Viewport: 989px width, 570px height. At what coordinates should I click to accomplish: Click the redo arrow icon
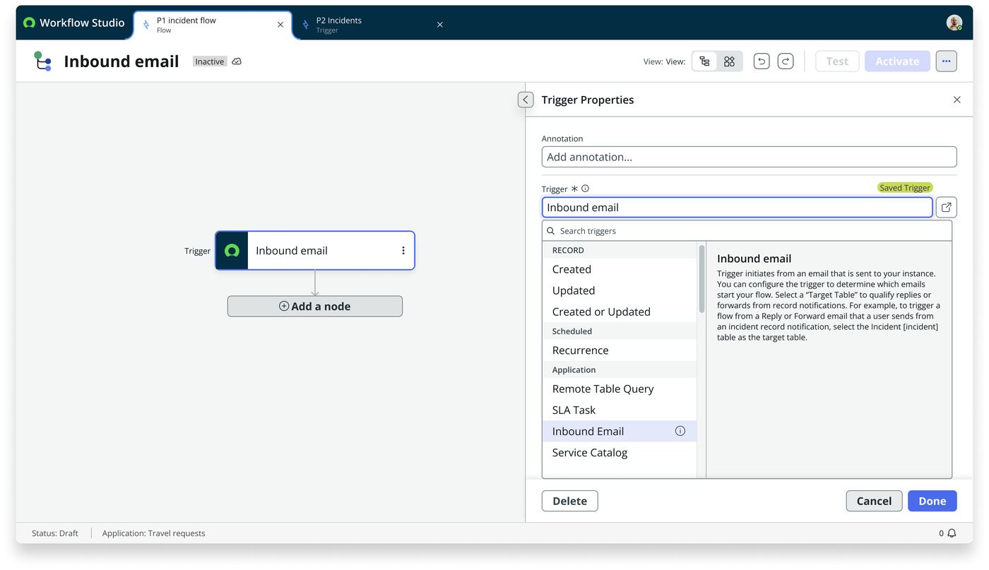(785, 61)
